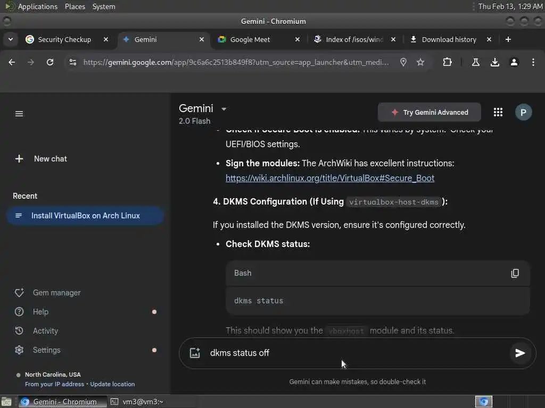The width and height of the screenshot is (545, 408).
Task: Open Activity history
Action: point(37,330)
